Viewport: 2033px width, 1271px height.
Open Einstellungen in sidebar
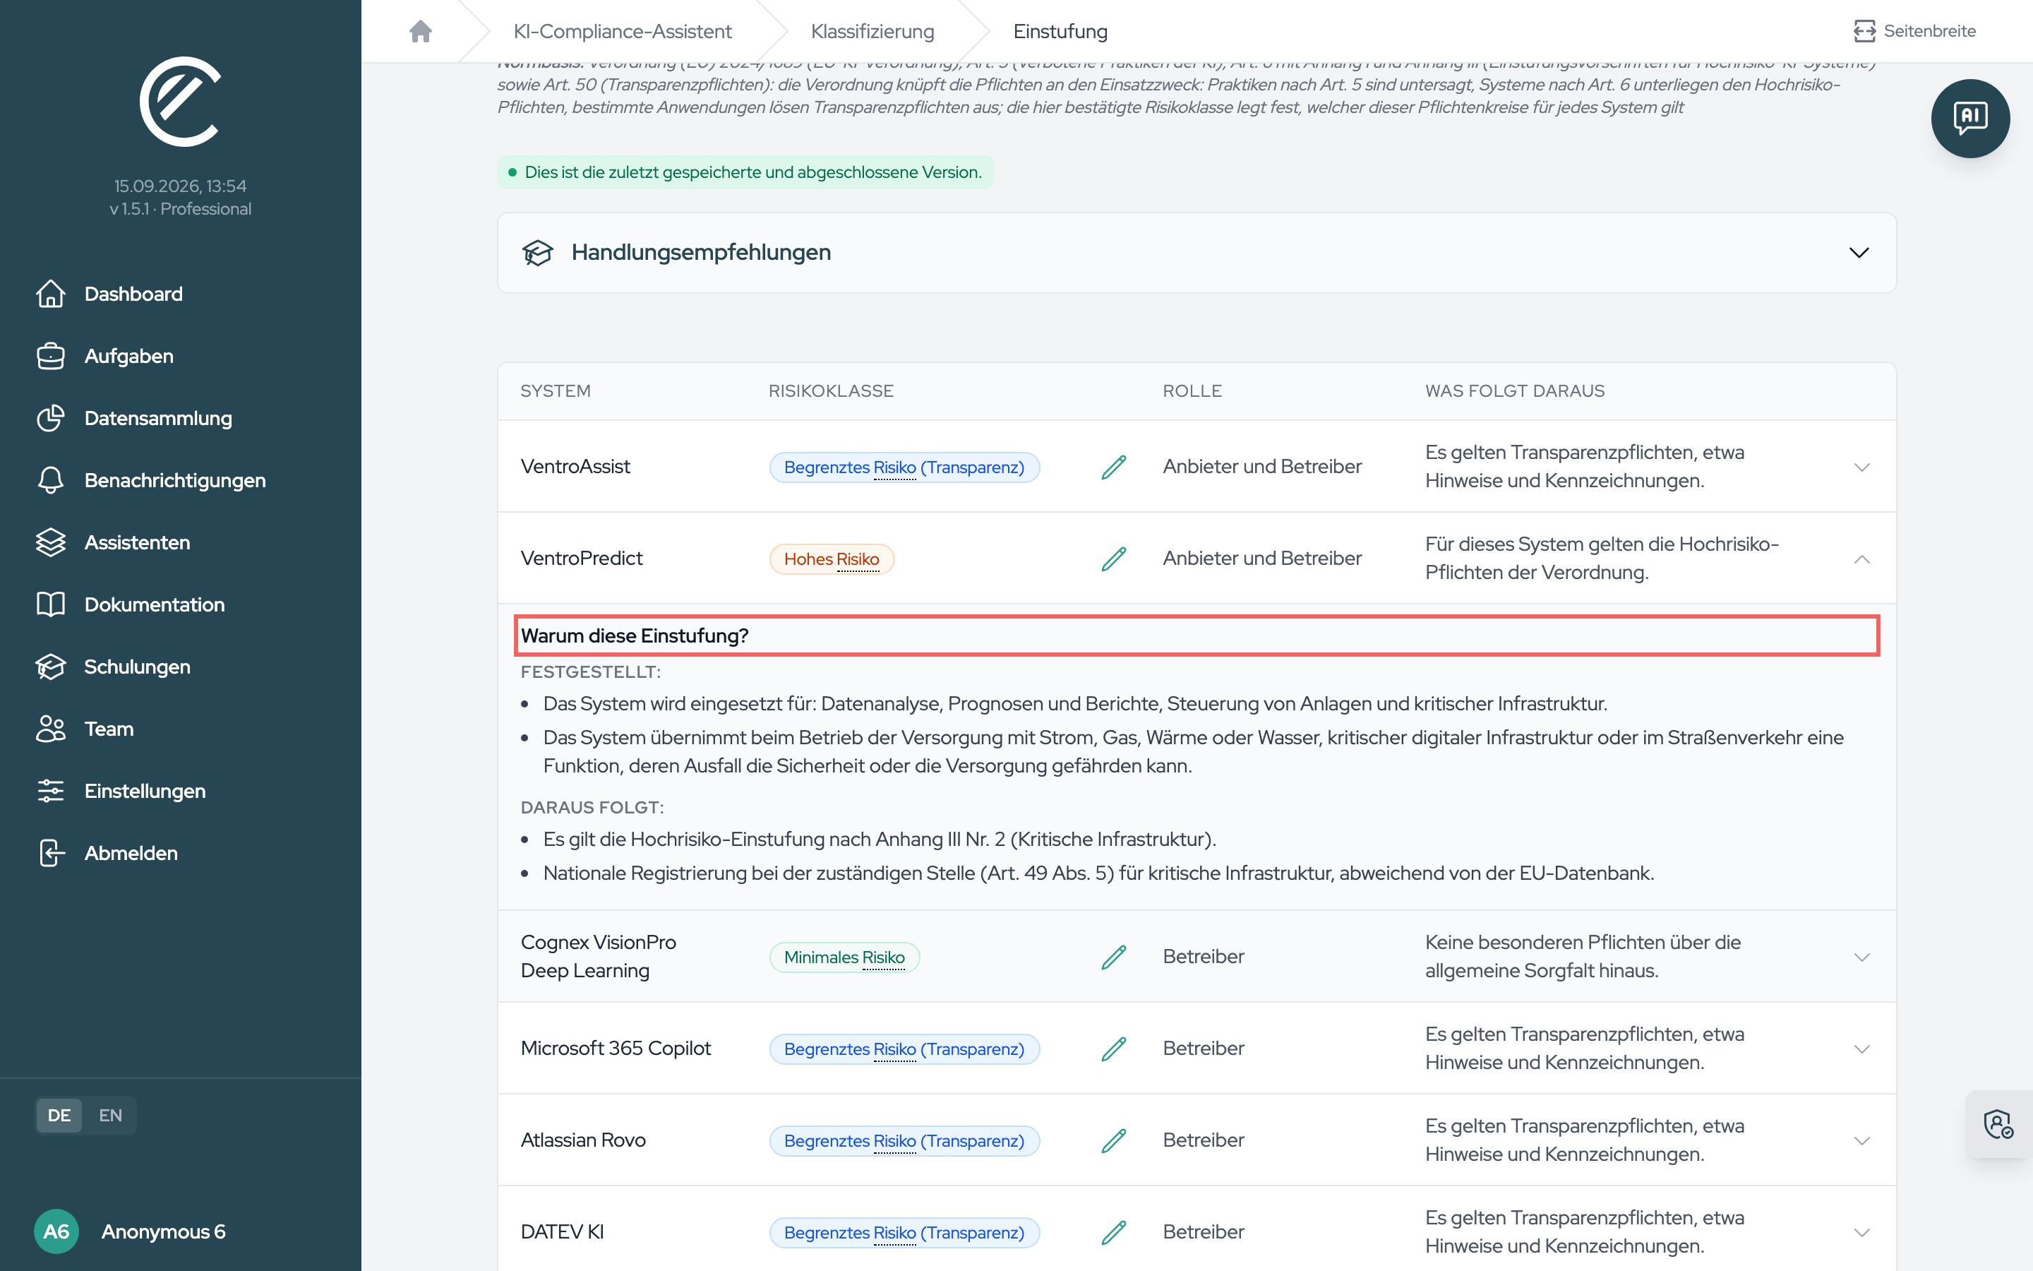click(121, 791)
